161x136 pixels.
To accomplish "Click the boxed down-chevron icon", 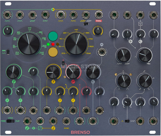I will [x=140, y=24].
